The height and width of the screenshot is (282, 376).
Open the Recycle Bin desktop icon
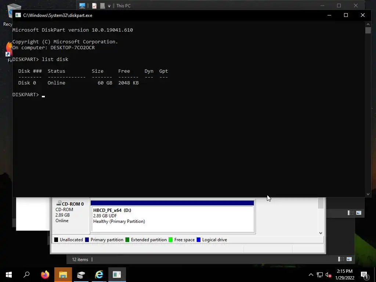pyautogui.click(x=10, y=14)
